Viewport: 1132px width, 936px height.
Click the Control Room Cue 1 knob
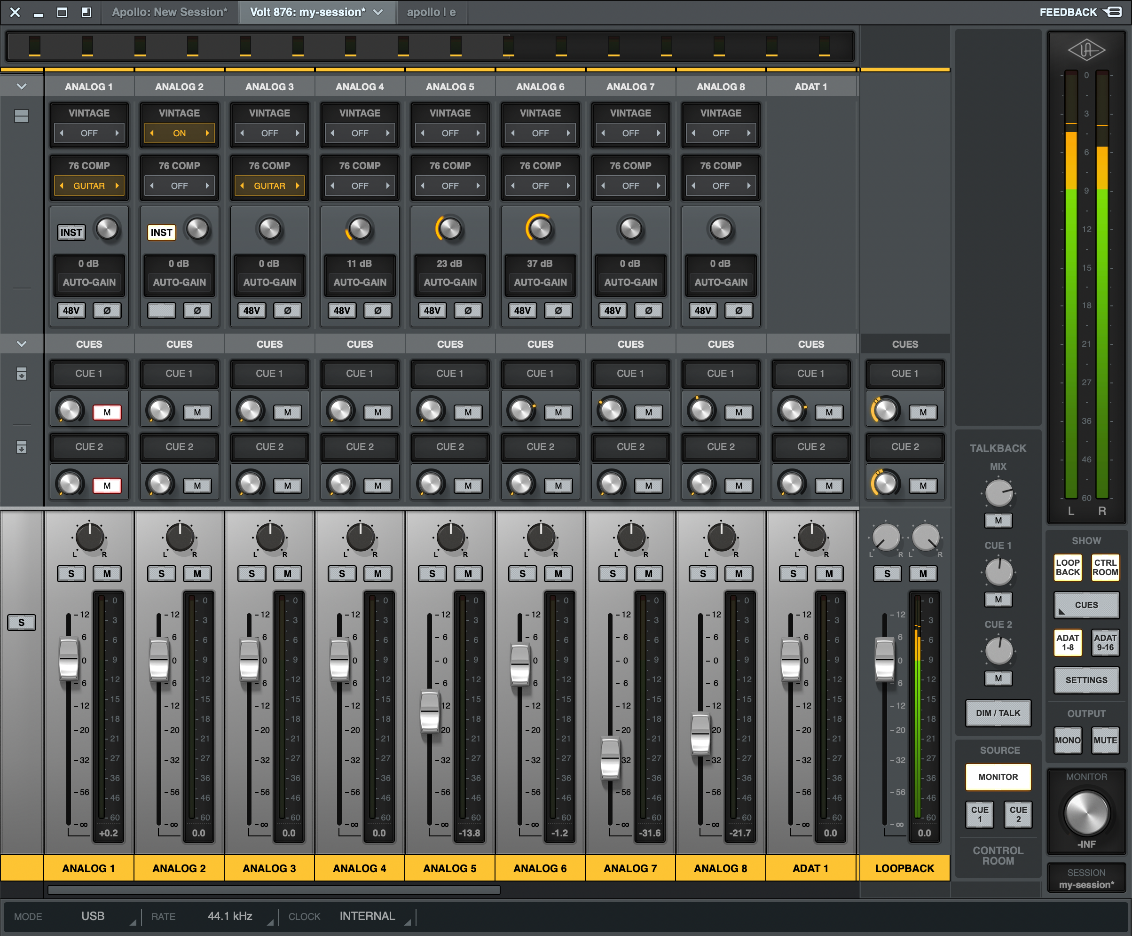click(998, 572)
